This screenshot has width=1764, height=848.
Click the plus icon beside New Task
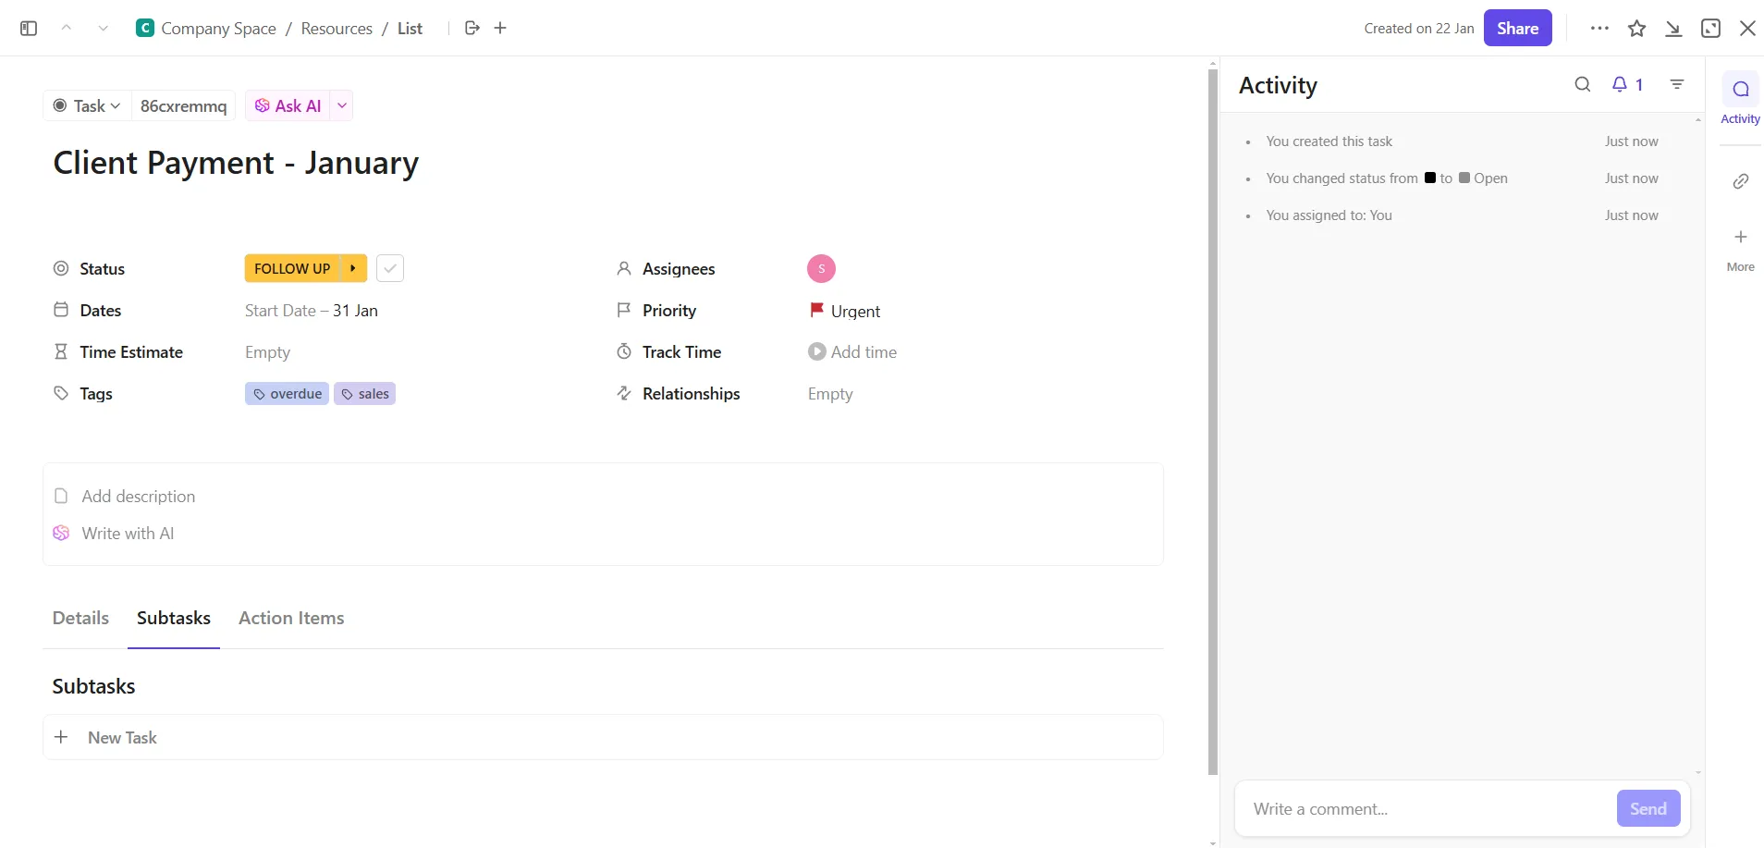point(61,737)
